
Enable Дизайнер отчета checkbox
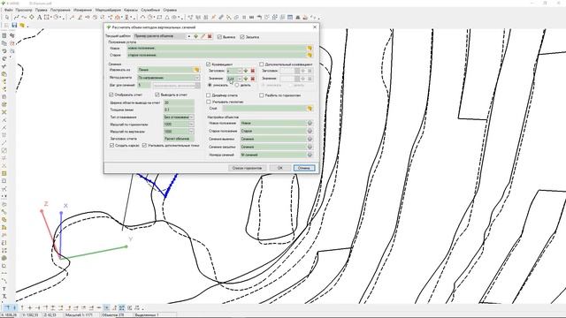pyautogui.click(x=209, y=95)
